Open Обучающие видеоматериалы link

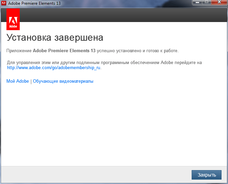click(63, 81)
